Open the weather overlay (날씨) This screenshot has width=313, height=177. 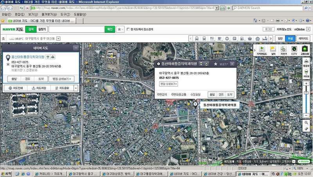coord(273,51)
